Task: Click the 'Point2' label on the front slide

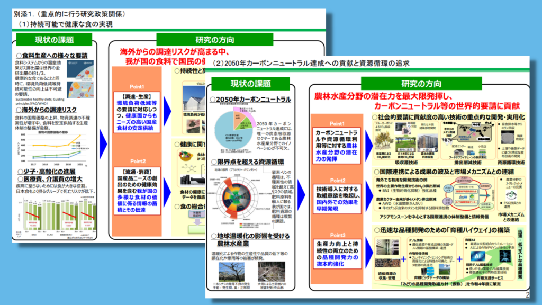Action: (x=338, y=180)
